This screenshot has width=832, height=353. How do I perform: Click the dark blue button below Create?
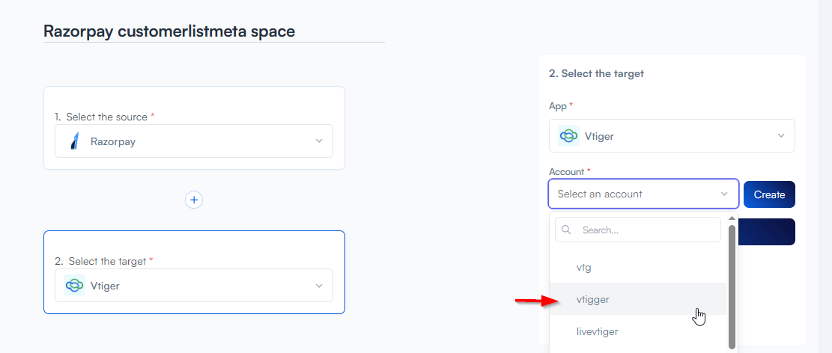768,232
